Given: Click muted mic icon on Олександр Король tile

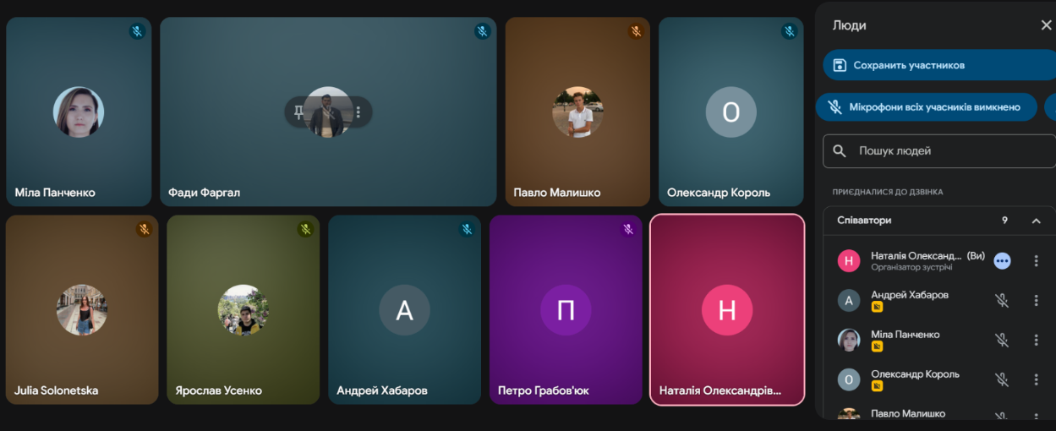Looking at the screenshot, I should click(790, 31).
